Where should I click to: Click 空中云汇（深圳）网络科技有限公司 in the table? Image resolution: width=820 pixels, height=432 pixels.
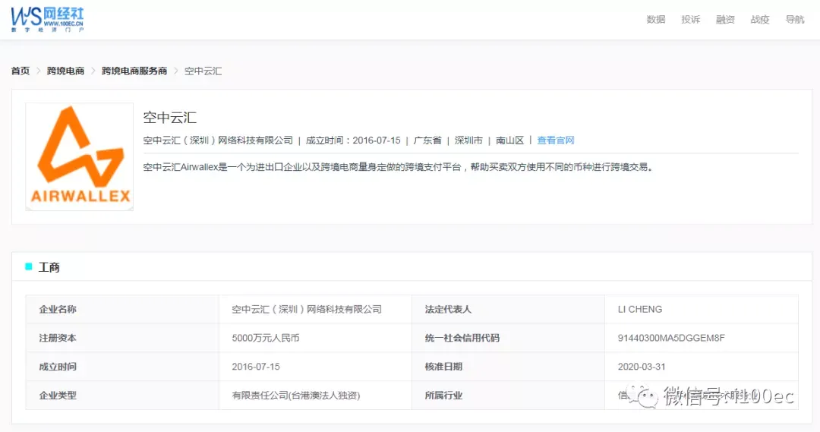tap(307, 309)
